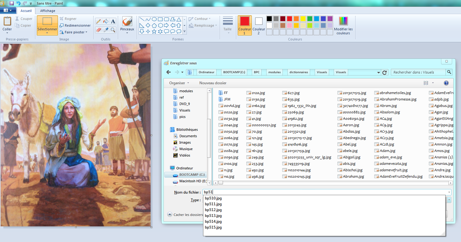The image size is (461, 242).
Task: Select the Magnifier tool
Action: (113, 30)
